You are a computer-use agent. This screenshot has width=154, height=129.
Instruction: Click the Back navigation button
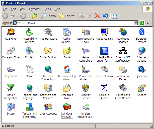[x=9, y=16]
